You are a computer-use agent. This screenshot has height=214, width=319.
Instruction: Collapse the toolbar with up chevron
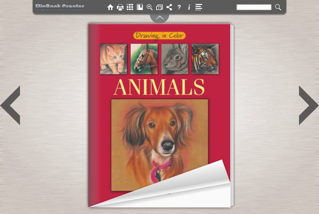(159, 18)
